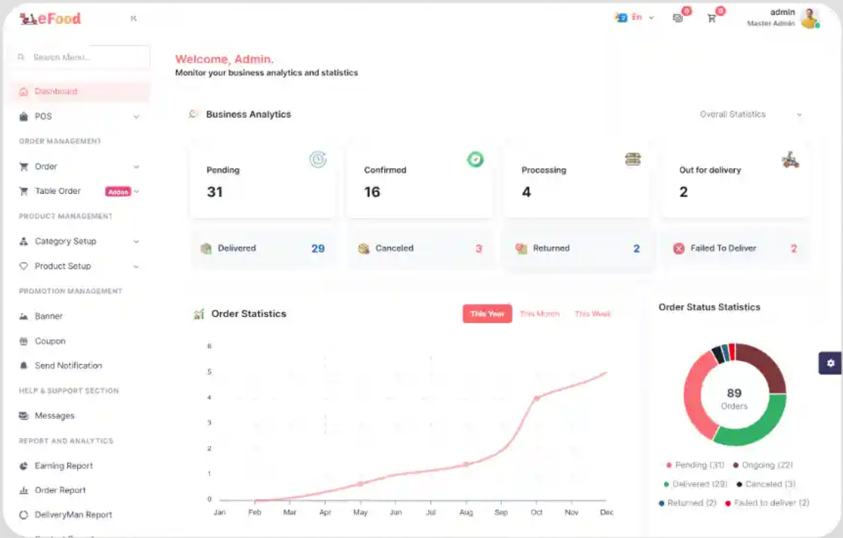The image size is (843, 538).
Task: Click the Order cart icon in sidebar
Action: click(x=23, y=166)
